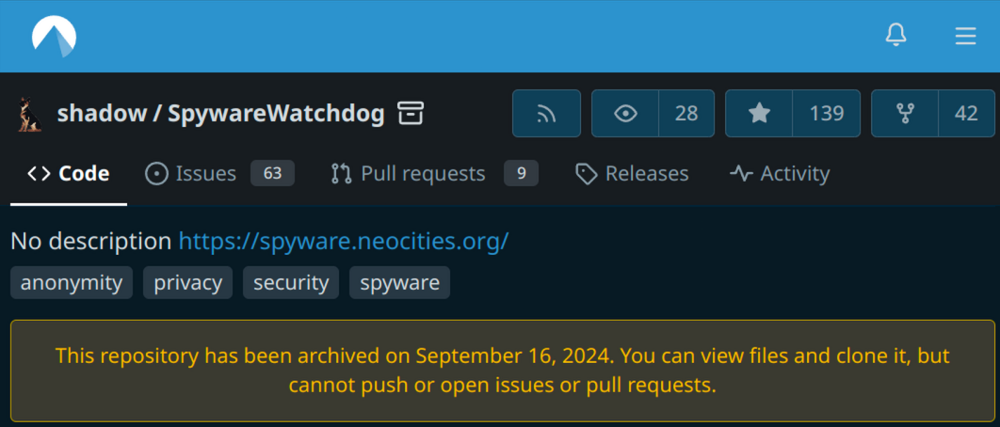The height and width of the screenshot is (427, 1000).
Task: View the 139 stargazers count
Action: click(827, 114)
